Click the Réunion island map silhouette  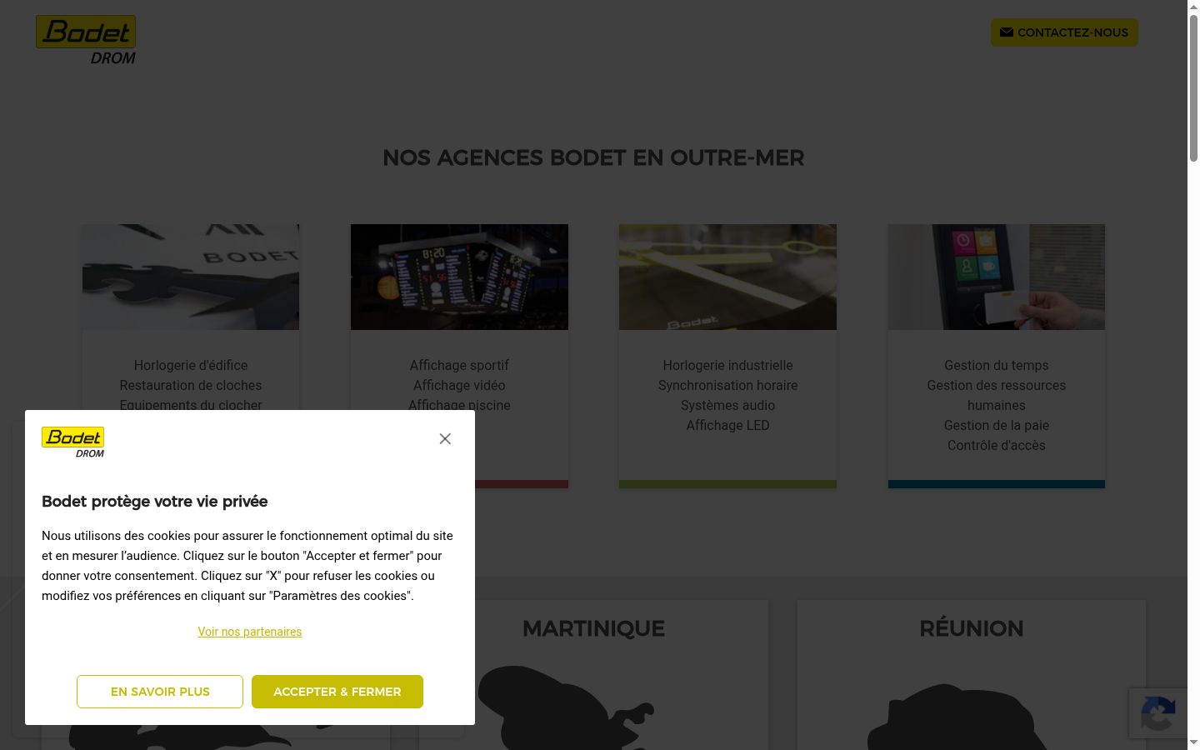(958, 718)
